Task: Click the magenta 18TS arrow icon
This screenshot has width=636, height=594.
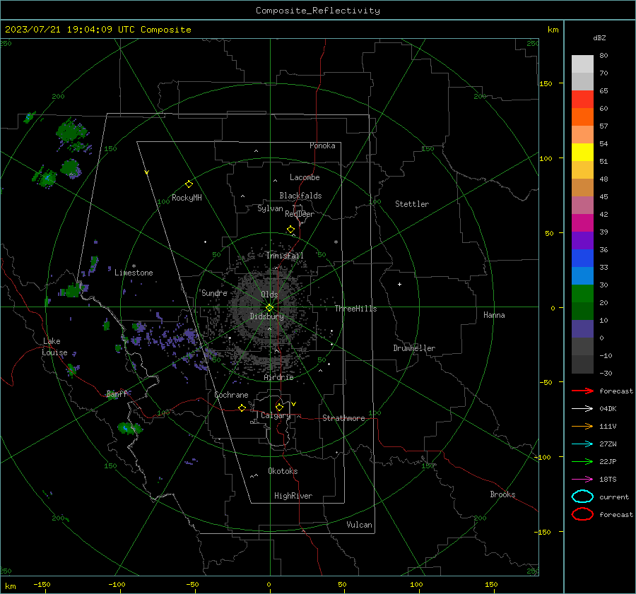Action: [582, 480]
